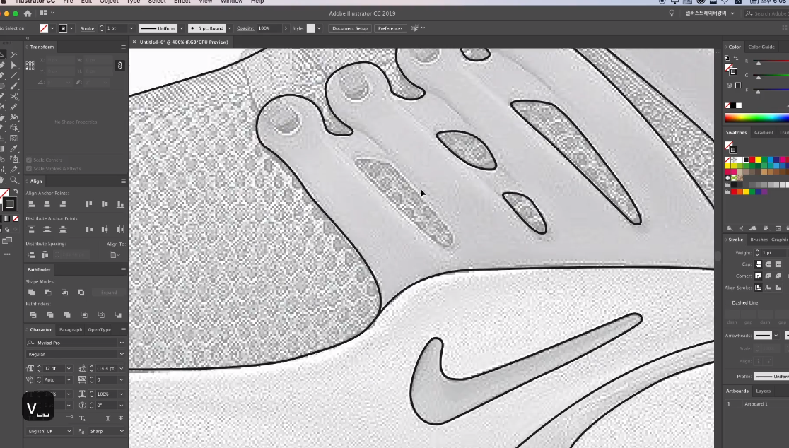The image size is (789, 448).
Task: Click Vertical Distribute Top icon
Action: [x=31, y=229]
